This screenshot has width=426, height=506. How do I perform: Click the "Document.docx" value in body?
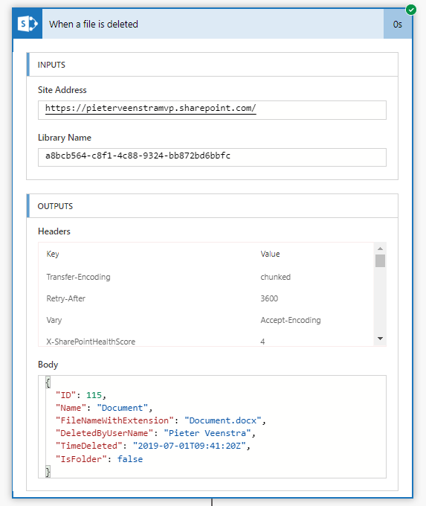pos(222,420)
